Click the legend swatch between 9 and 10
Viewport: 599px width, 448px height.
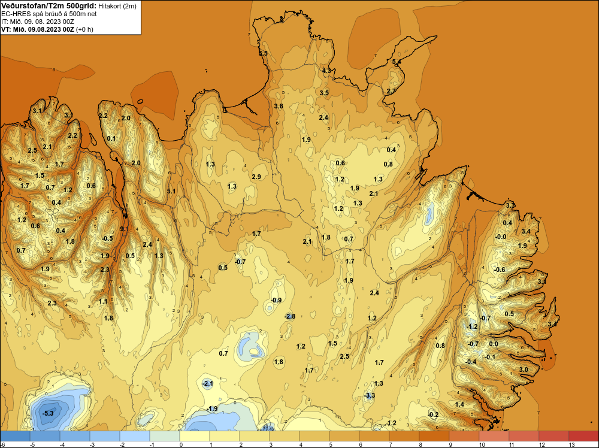click(x=464, y=436)
